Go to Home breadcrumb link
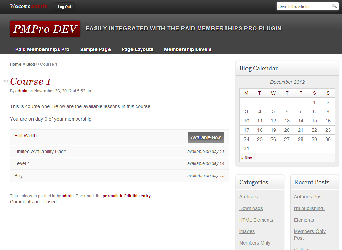Image resolution: width=342 pixels, height=250 pixels. (15, 64)
